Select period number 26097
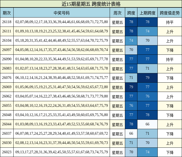 point(7,50)
